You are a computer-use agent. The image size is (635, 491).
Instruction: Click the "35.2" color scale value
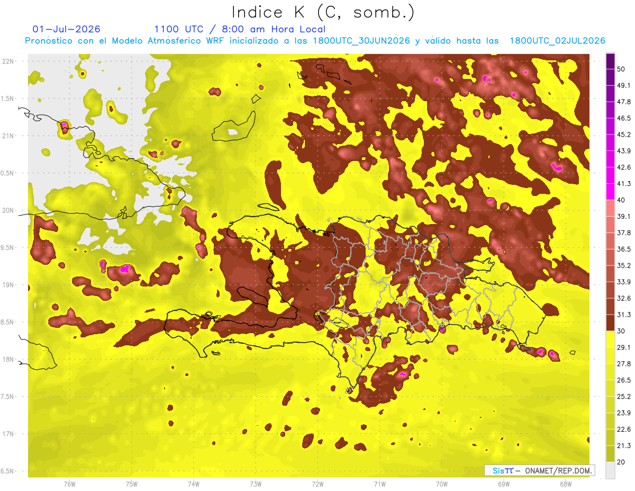624,265
